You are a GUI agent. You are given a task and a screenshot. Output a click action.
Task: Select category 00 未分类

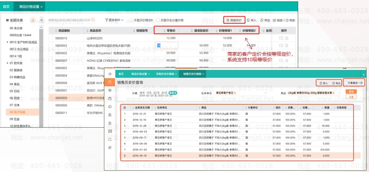pos(16,28)
